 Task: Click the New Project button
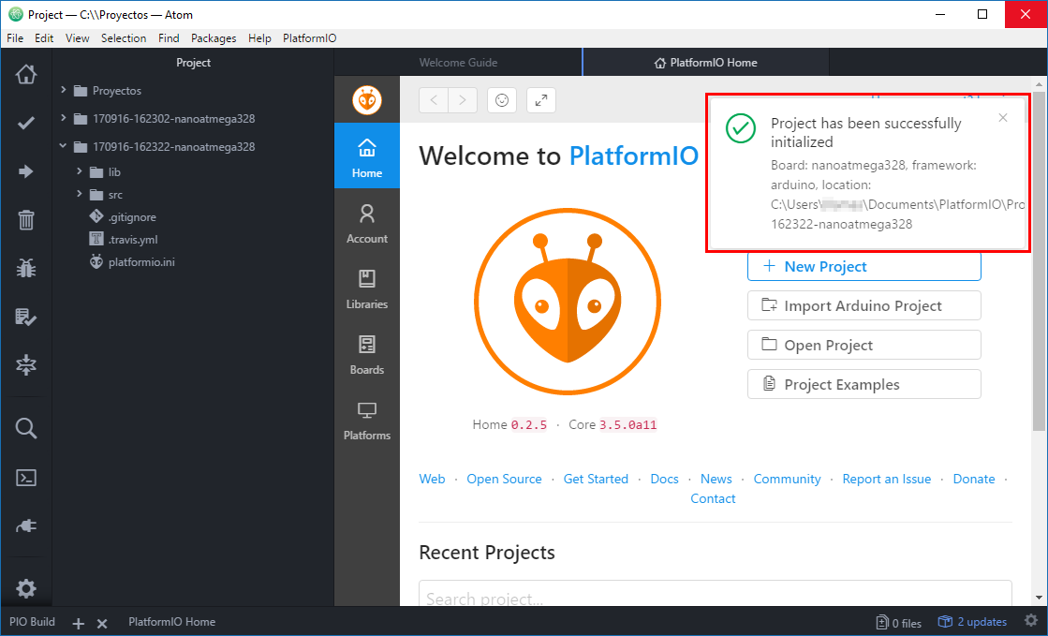864,266
